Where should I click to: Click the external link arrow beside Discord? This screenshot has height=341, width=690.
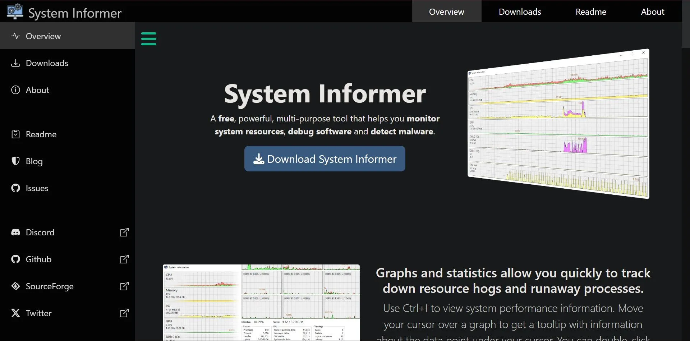pos(124,232)
